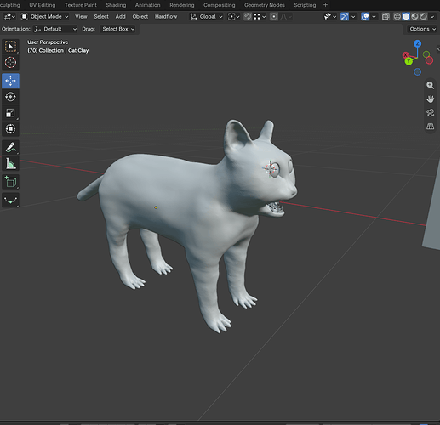440x425 pixels.
Task: Select the Move tool
Action: pos(10,81)
